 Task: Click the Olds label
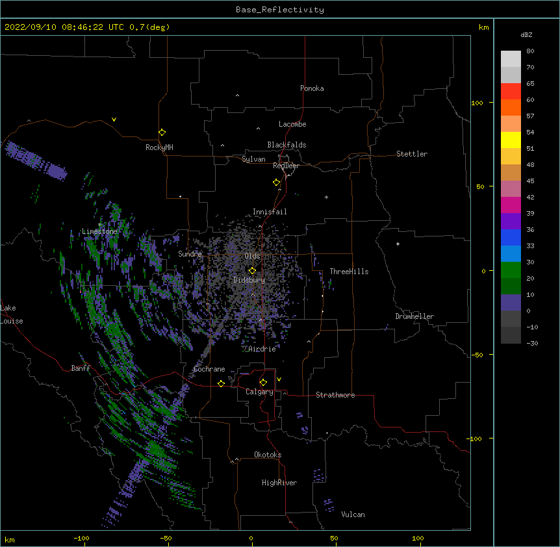(252, 256)
